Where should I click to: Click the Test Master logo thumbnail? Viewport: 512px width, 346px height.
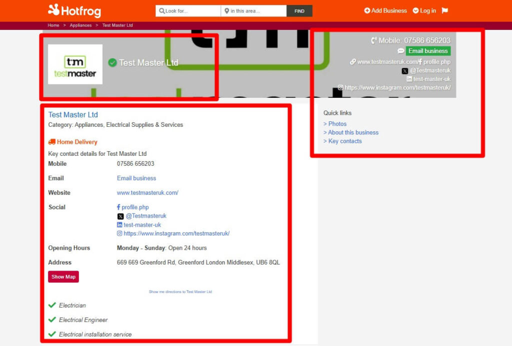(75, 64)
